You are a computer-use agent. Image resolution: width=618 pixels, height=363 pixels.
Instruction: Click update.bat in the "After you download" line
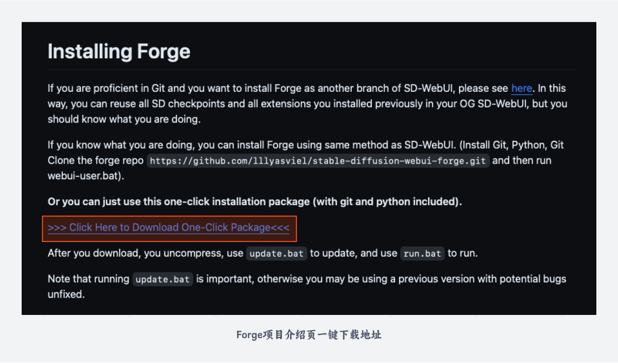tap(277, 253)
